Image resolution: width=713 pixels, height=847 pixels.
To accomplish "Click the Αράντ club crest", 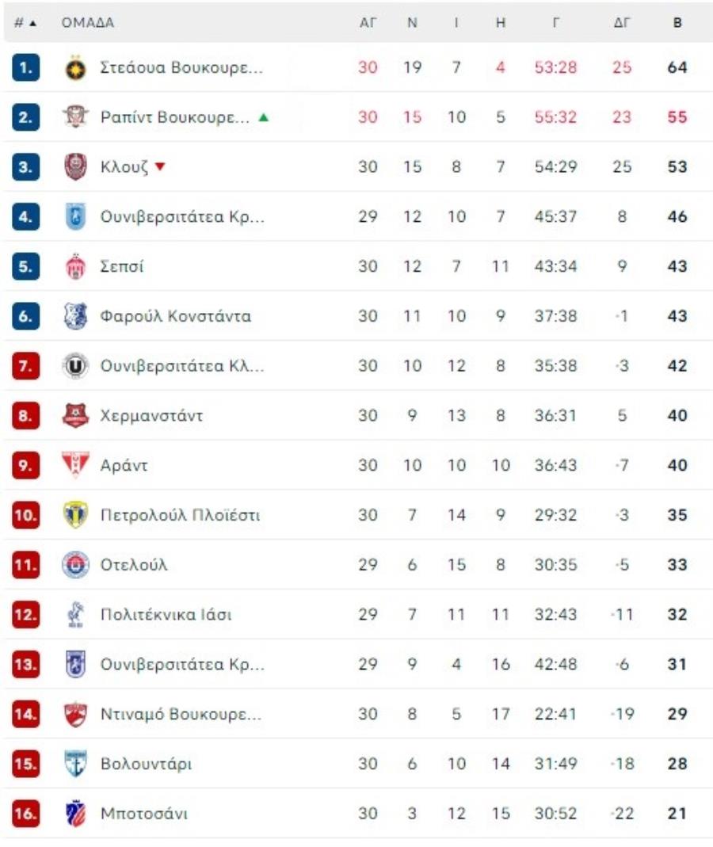I will (x=75, y=465).
